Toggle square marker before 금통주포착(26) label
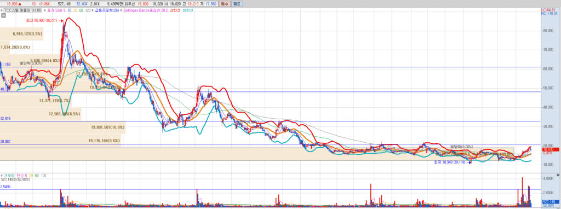The image size is (561, 209). pos(93,10)
